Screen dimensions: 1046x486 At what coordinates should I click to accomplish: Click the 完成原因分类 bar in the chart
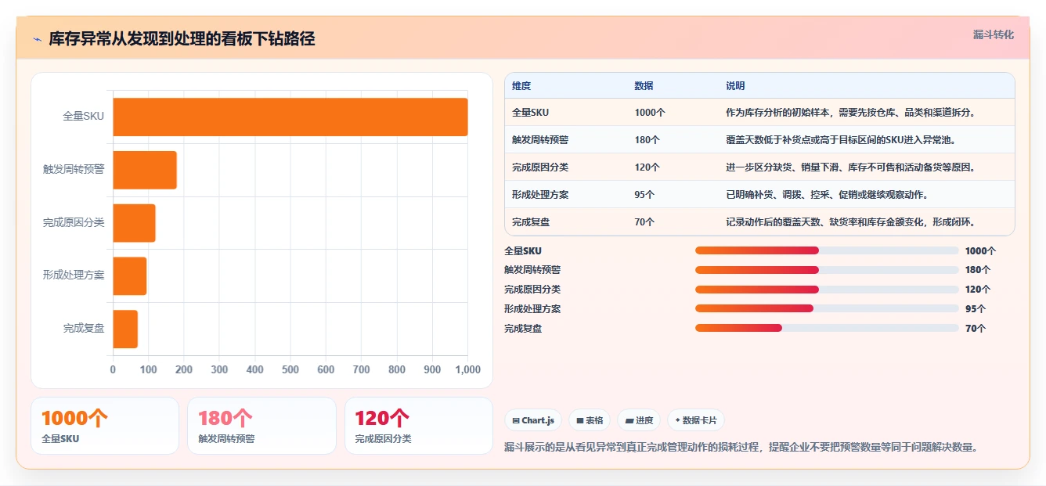135,223
